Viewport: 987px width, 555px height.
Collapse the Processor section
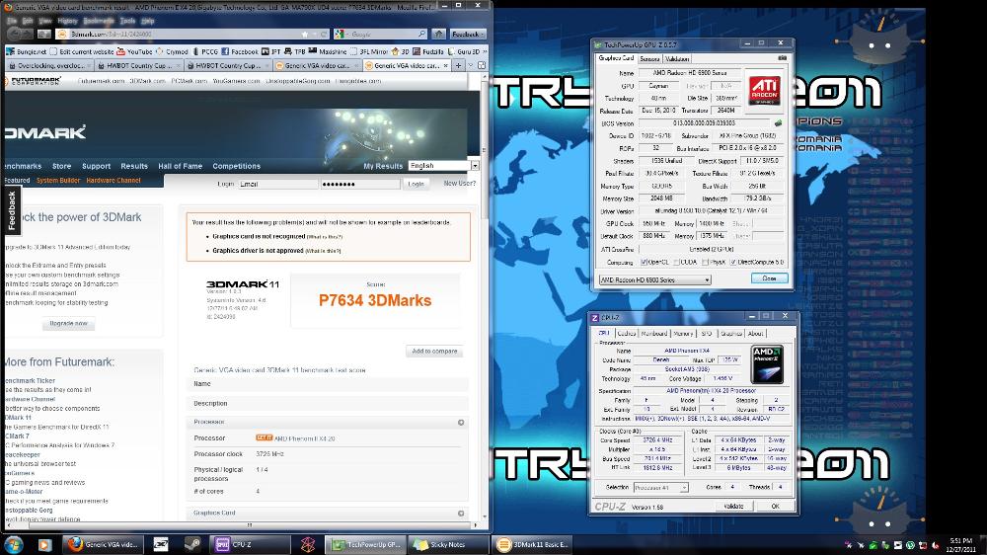(461, 423)
